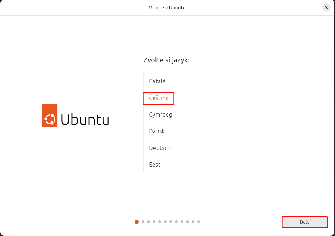
Task: Click the middle page indicator dot
Action: coord(165,221)
